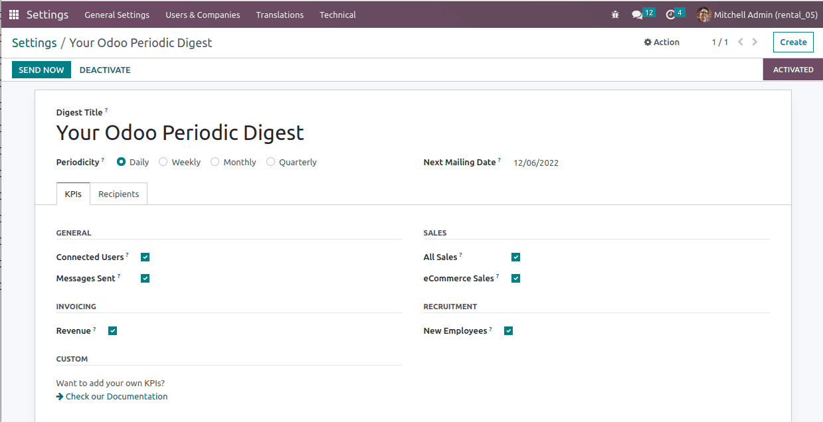Open the Action dropdown
This screenshot has width=823, height=422.
[662, 42]
